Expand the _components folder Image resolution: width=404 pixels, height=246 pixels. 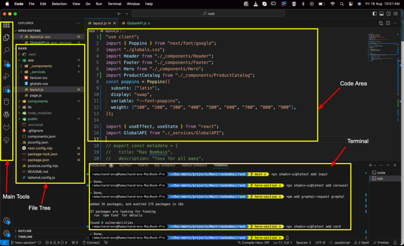(40, 66)
